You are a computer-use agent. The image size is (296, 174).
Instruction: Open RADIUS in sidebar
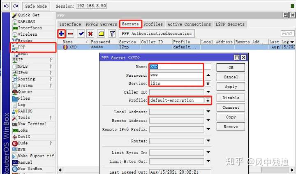[25, 111]
